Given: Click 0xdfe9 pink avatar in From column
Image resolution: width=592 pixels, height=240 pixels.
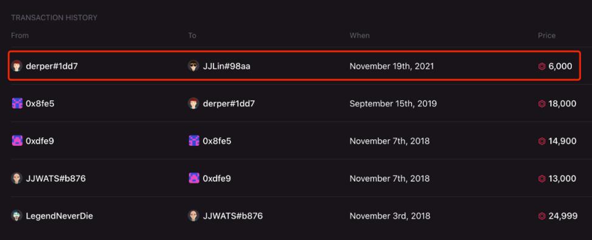Looking at the screenshot, I should 17,141.
